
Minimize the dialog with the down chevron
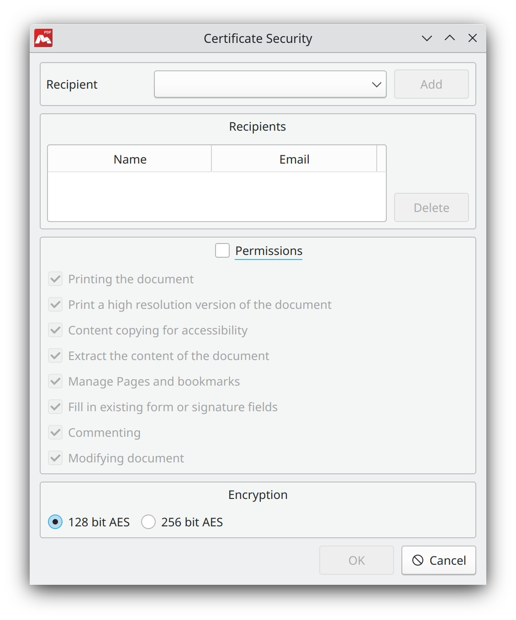point(427,38)
